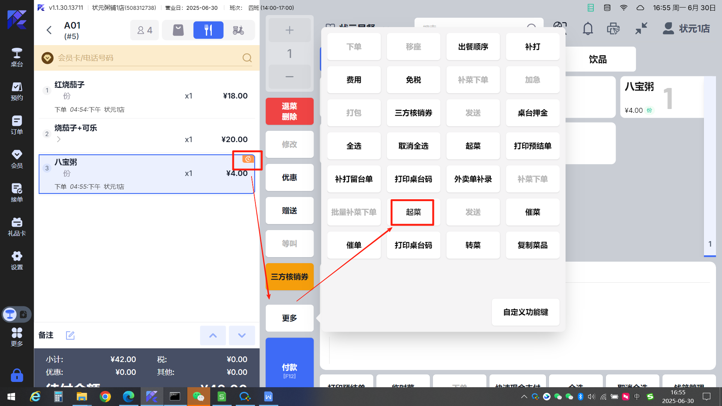Click the highlighted 起菜 button
This screenshot has width=722, height=406.
[x=413, y=212]
